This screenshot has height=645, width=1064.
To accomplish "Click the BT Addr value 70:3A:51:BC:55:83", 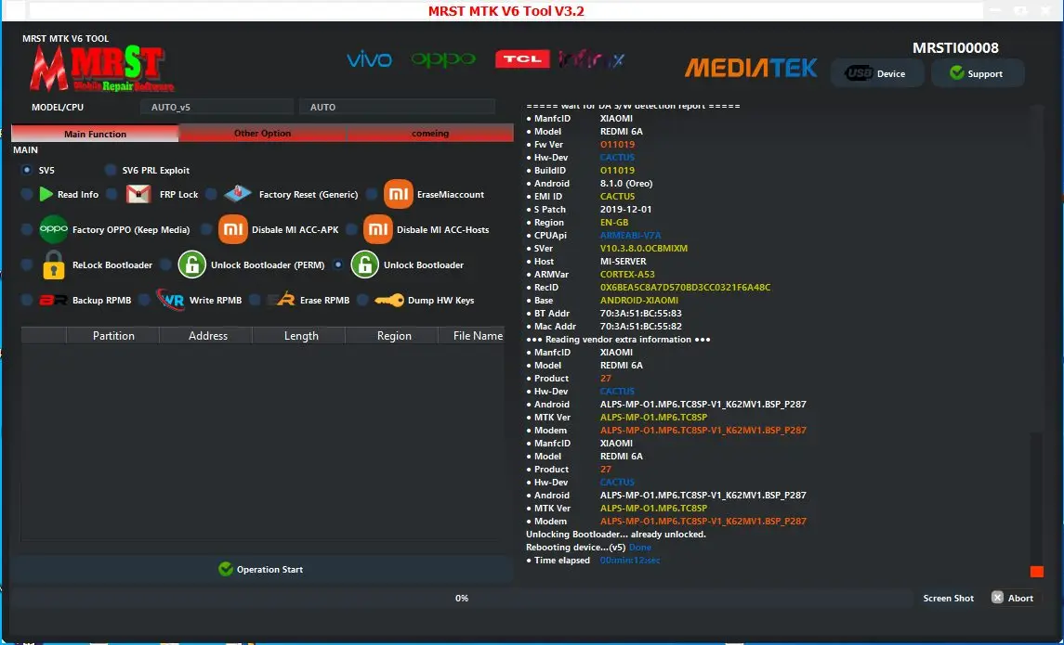I will 640,313.
